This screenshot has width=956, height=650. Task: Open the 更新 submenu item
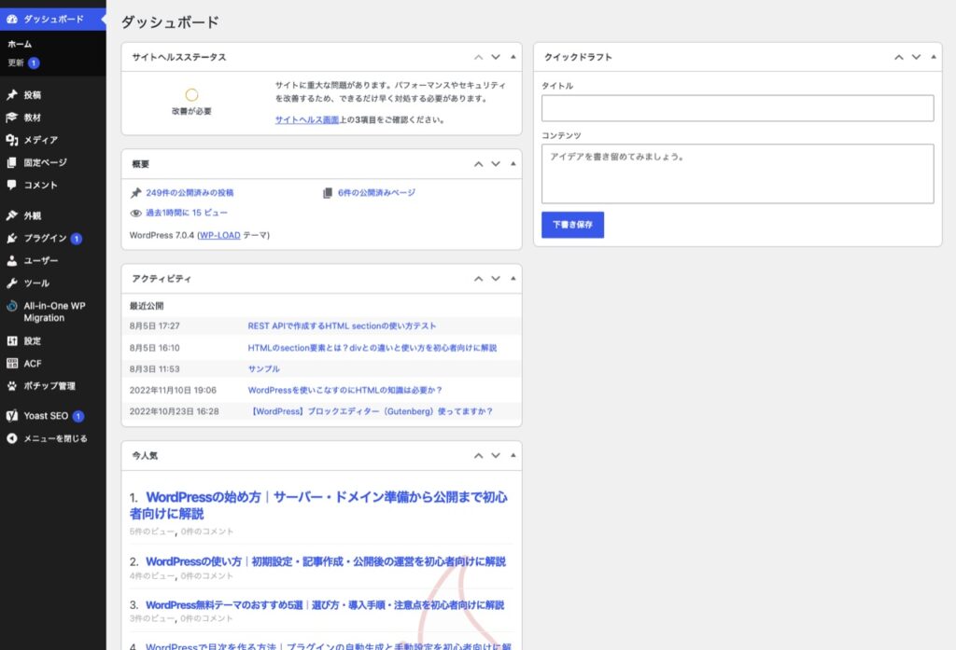pos(16,62)
